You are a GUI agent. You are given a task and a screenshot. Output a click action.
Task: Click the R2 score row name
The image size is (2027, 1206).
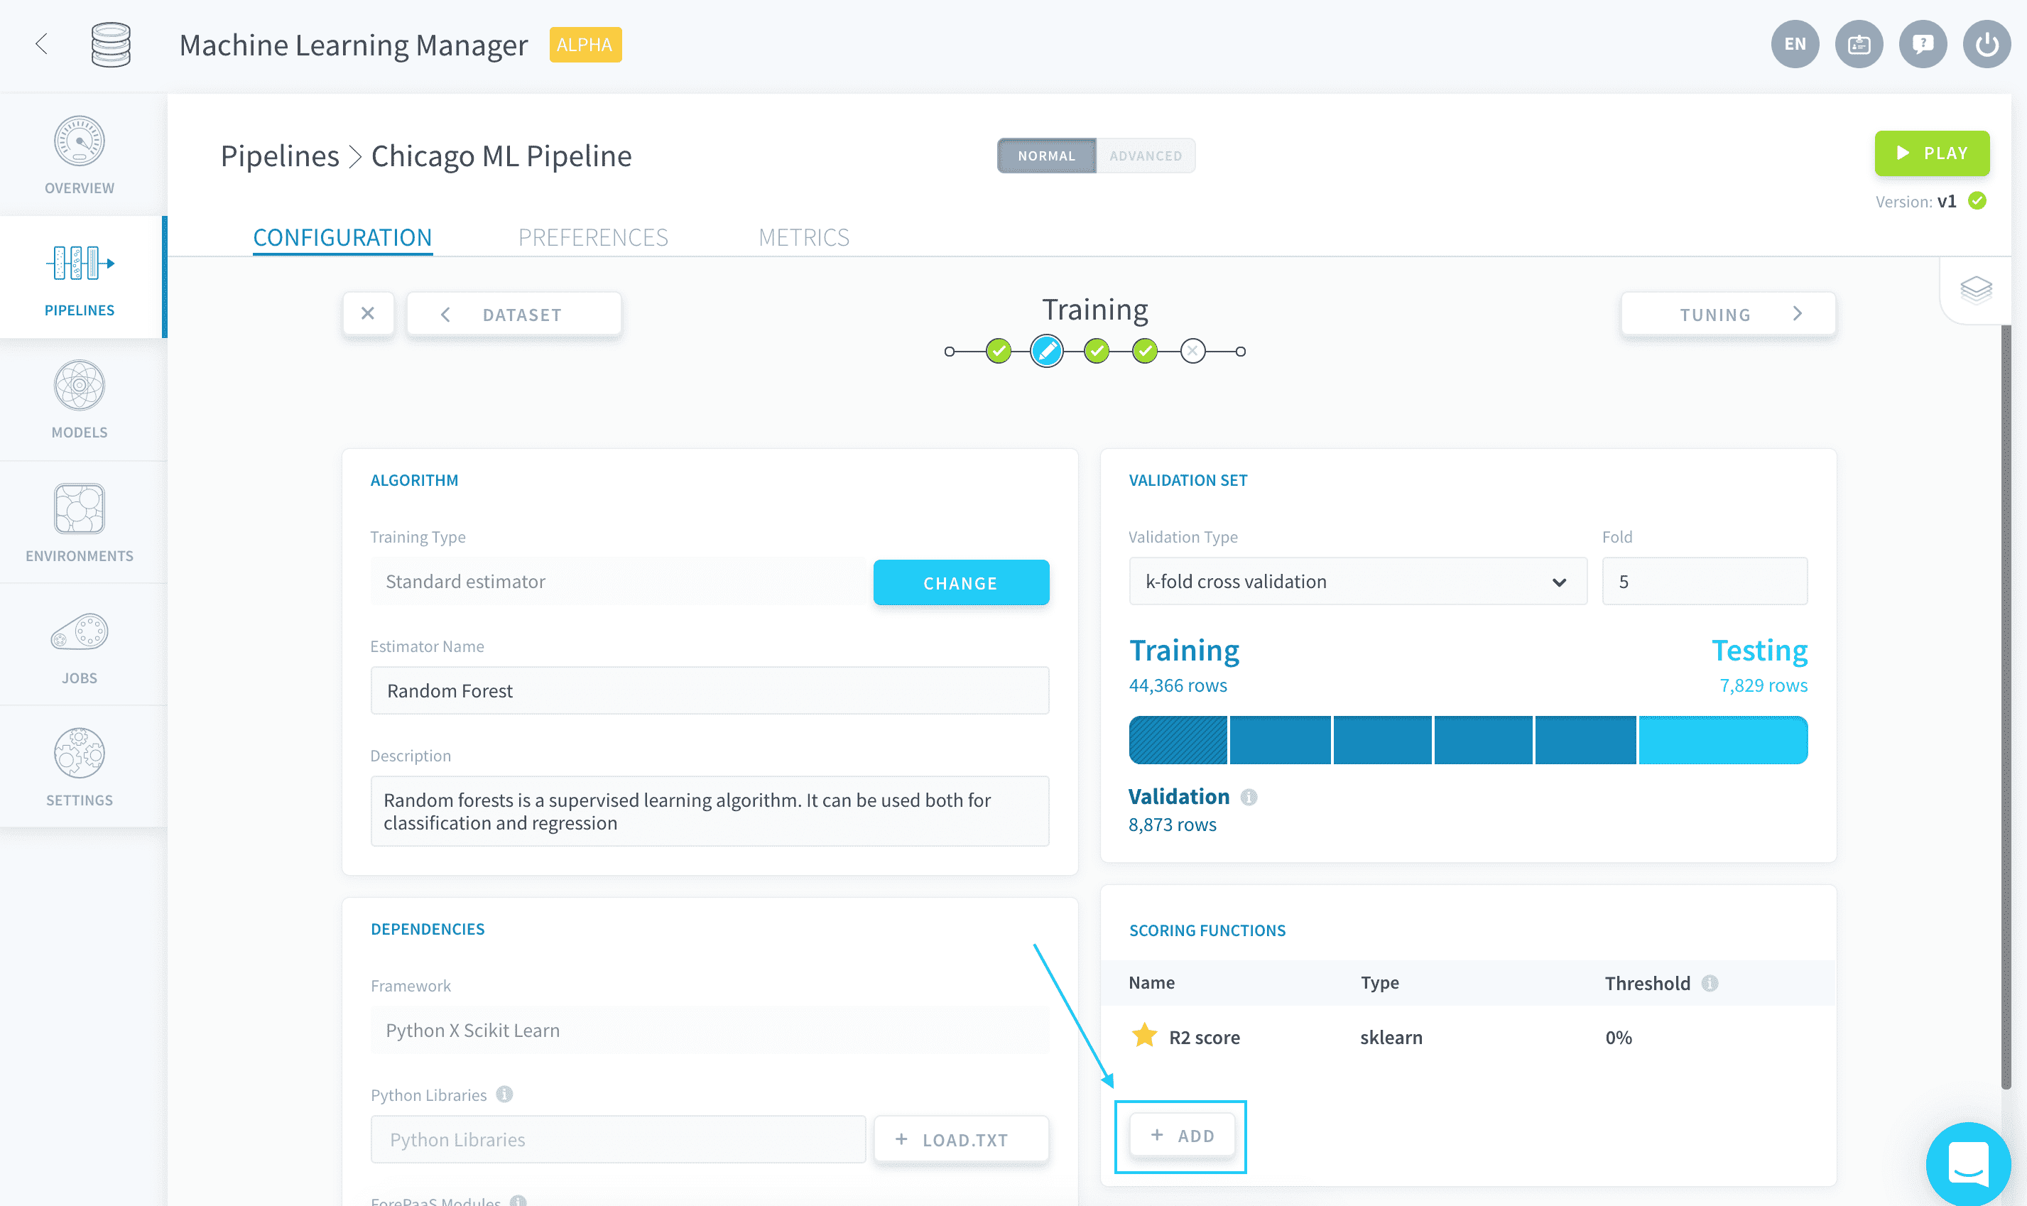tap(1204, 1037)
